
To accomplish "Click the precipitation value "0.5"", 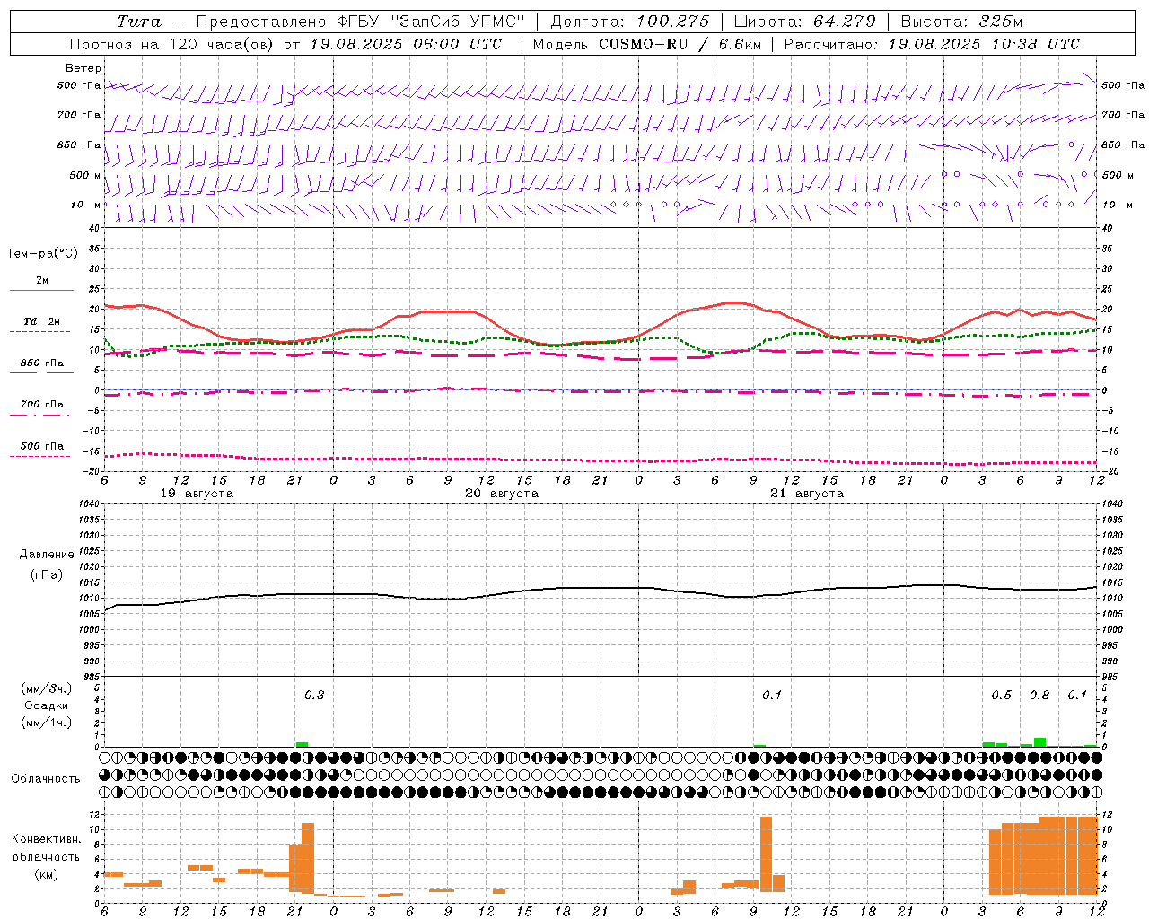I will pos(1001,696).
